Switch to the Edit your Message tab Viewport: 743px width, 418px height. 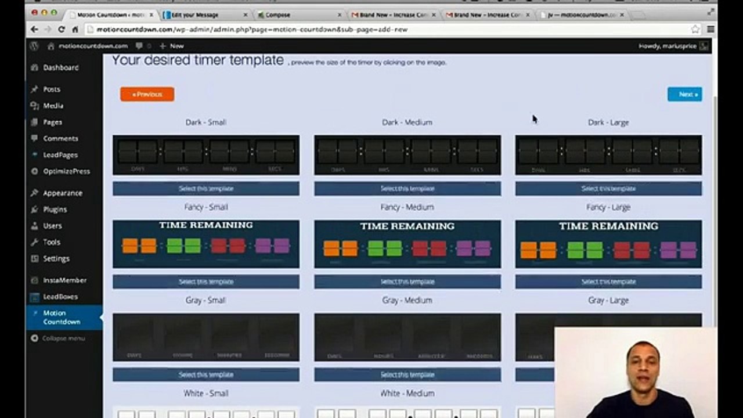(x=204, y=15)
